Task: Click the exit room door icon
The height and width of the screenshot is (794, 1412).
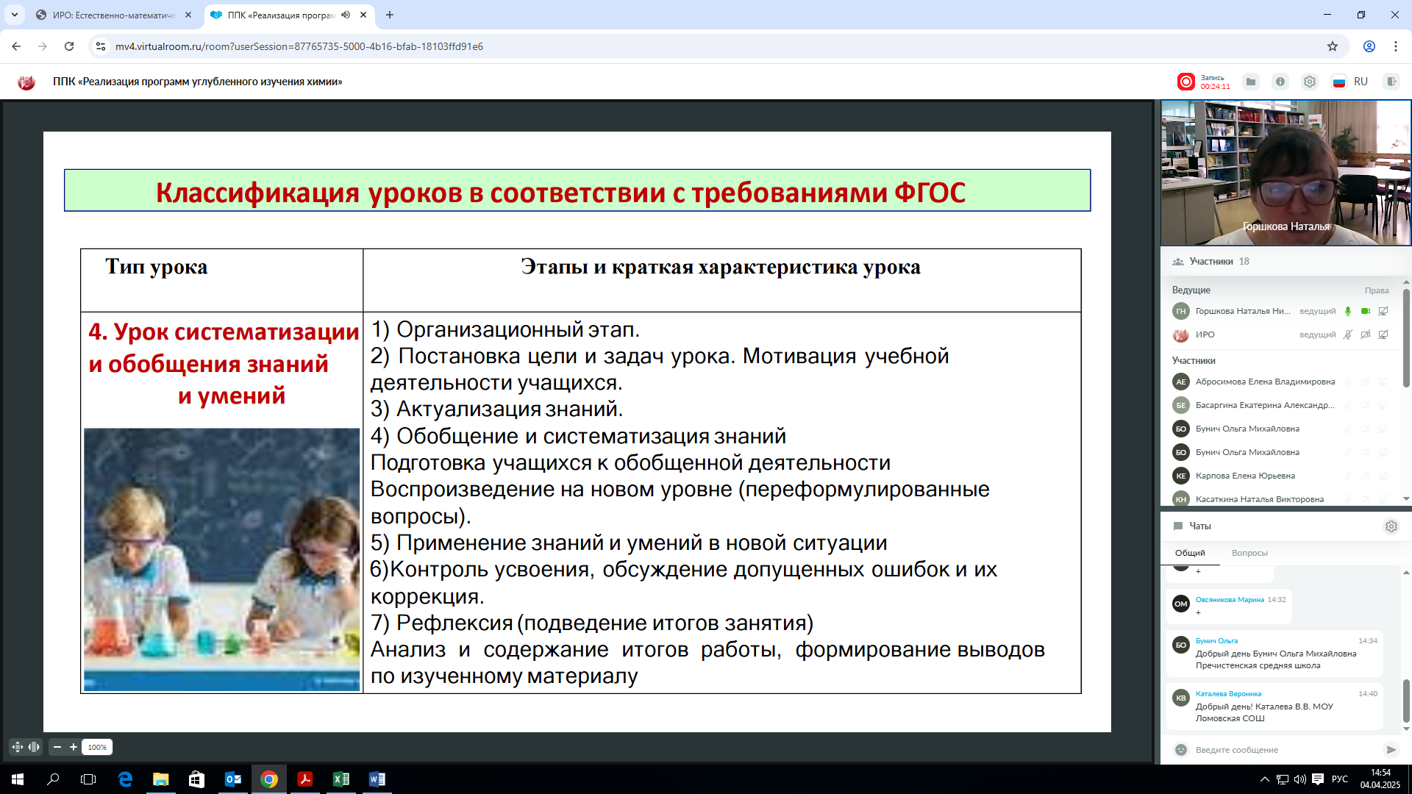Action: click(1391, 82)
